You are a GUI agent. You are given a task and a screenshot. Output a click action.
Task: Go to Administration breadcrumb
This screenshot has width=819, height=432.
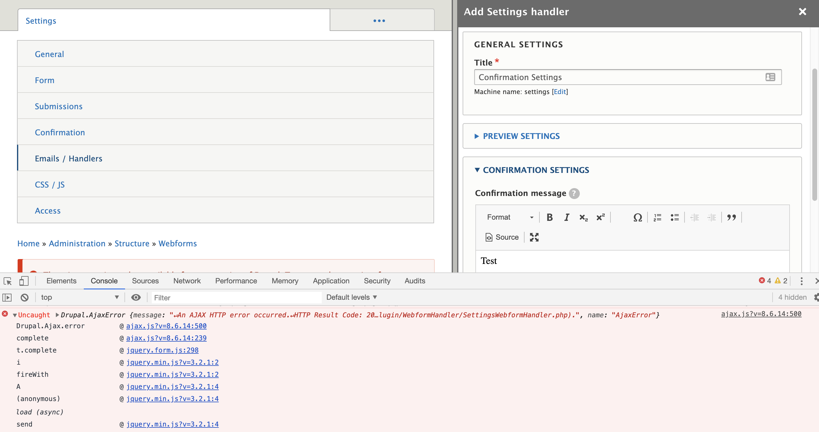pos(77,244)
